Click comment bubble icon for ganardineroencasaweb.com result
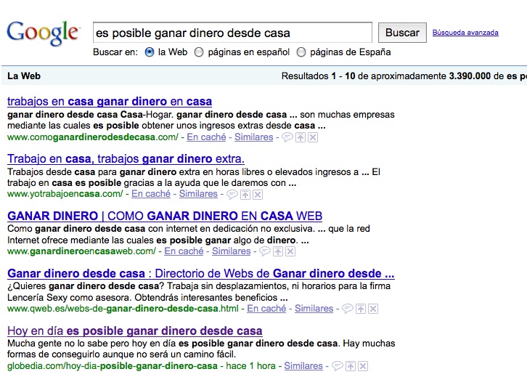527x377 pixels. coord(265,251)
